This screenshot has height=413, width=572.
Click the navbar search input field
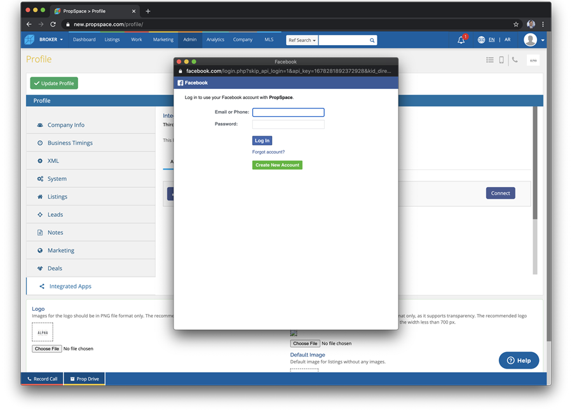[343, 40]
